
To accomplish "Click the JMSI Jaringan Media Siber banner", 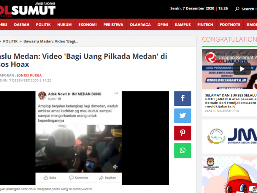I will [x=229, y=137].
